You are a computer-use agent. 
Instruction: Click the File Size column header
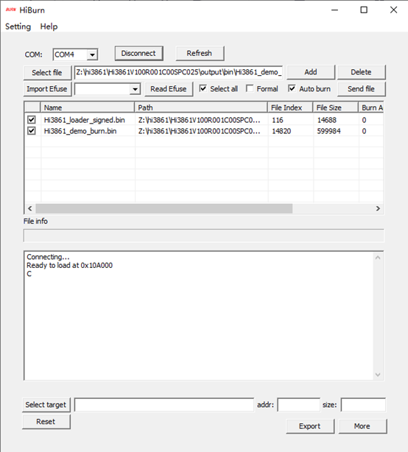pos(336,107)
